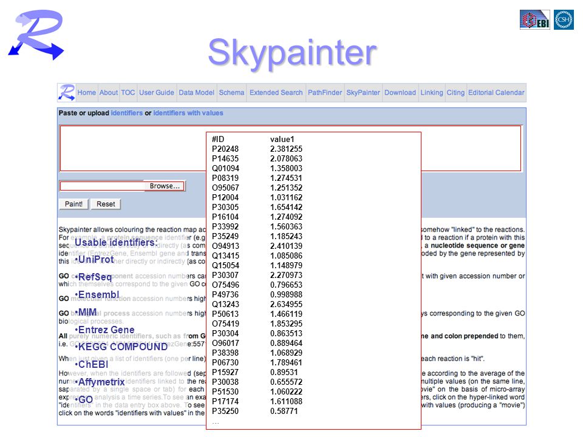The image size is (583, 437).
Task: Open the About page
Action: click(108, 92)
